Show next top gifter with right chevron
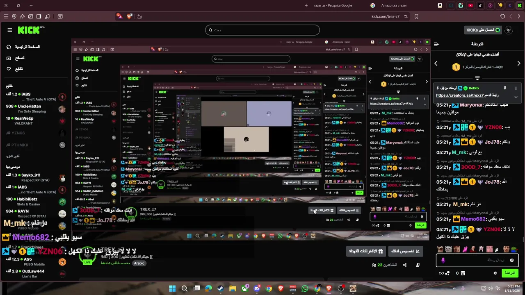The height and width of the screenshot is (295, 525). point(519,64)
